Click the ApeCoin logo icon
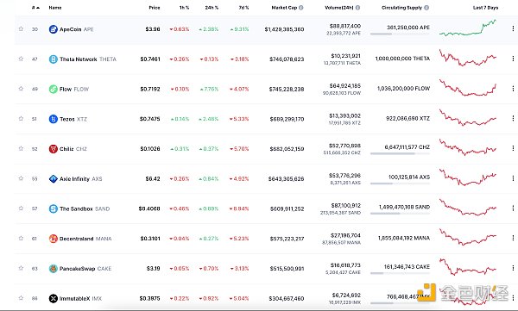 [x=54, y=29]
